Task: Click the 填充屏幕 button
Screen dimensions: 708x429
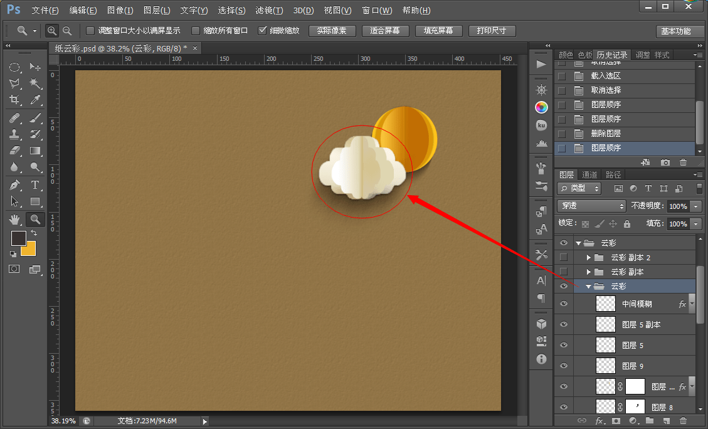Action: (438, 31)
